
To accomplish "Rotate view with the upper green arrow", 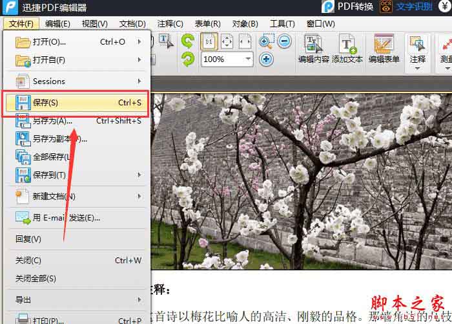I will tap(188, 42).
